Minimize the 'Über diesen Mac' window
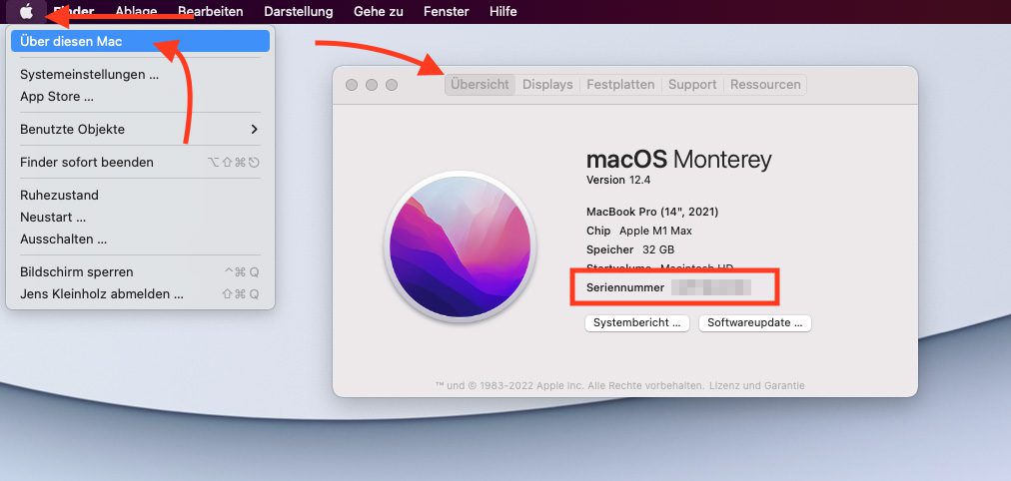 point(372,85)
